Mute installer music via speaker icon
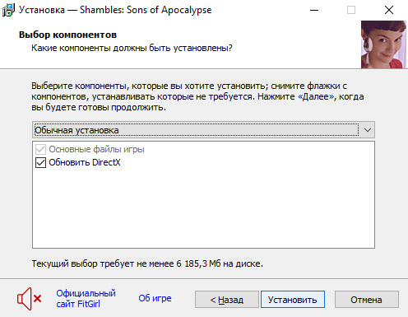408x317 pixels. pyautogui.click(x=29, y=299)
